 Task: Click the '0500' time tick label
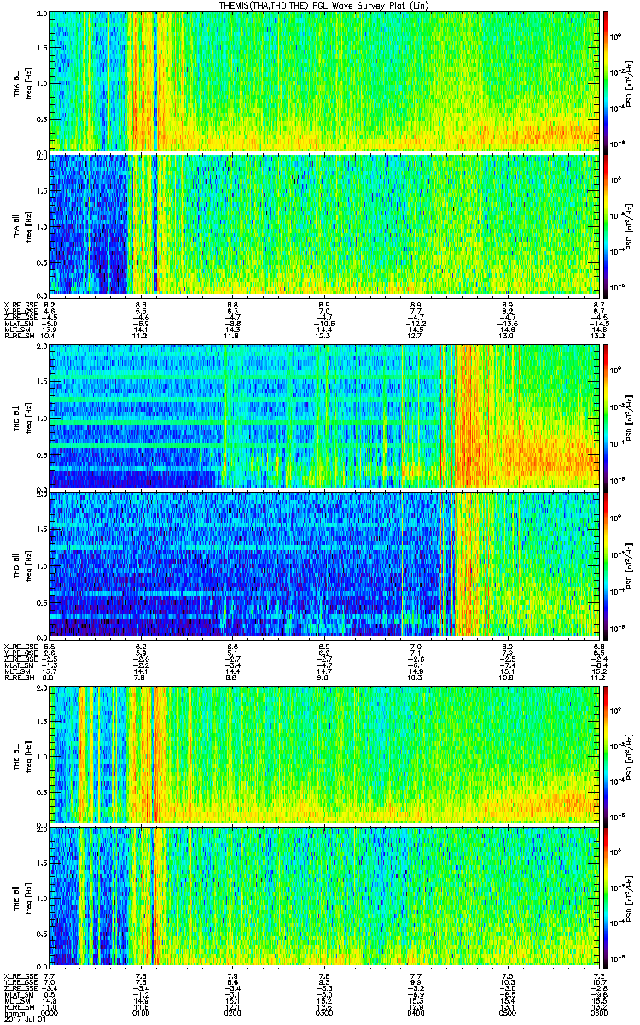[506, 1014]
